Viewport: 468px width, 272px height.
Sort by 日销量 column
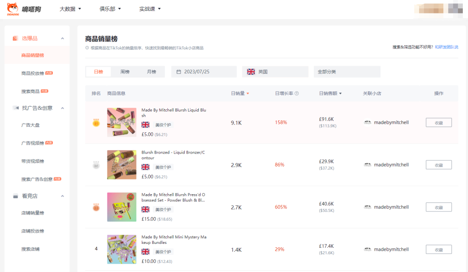point(240,93)
